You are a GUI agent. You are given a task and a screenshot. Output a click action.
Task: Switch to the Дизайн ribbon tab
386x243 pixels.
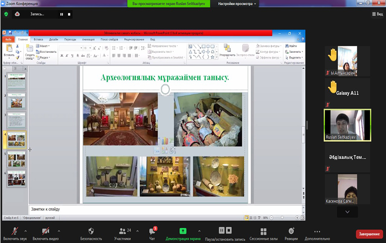coord(54,40)
